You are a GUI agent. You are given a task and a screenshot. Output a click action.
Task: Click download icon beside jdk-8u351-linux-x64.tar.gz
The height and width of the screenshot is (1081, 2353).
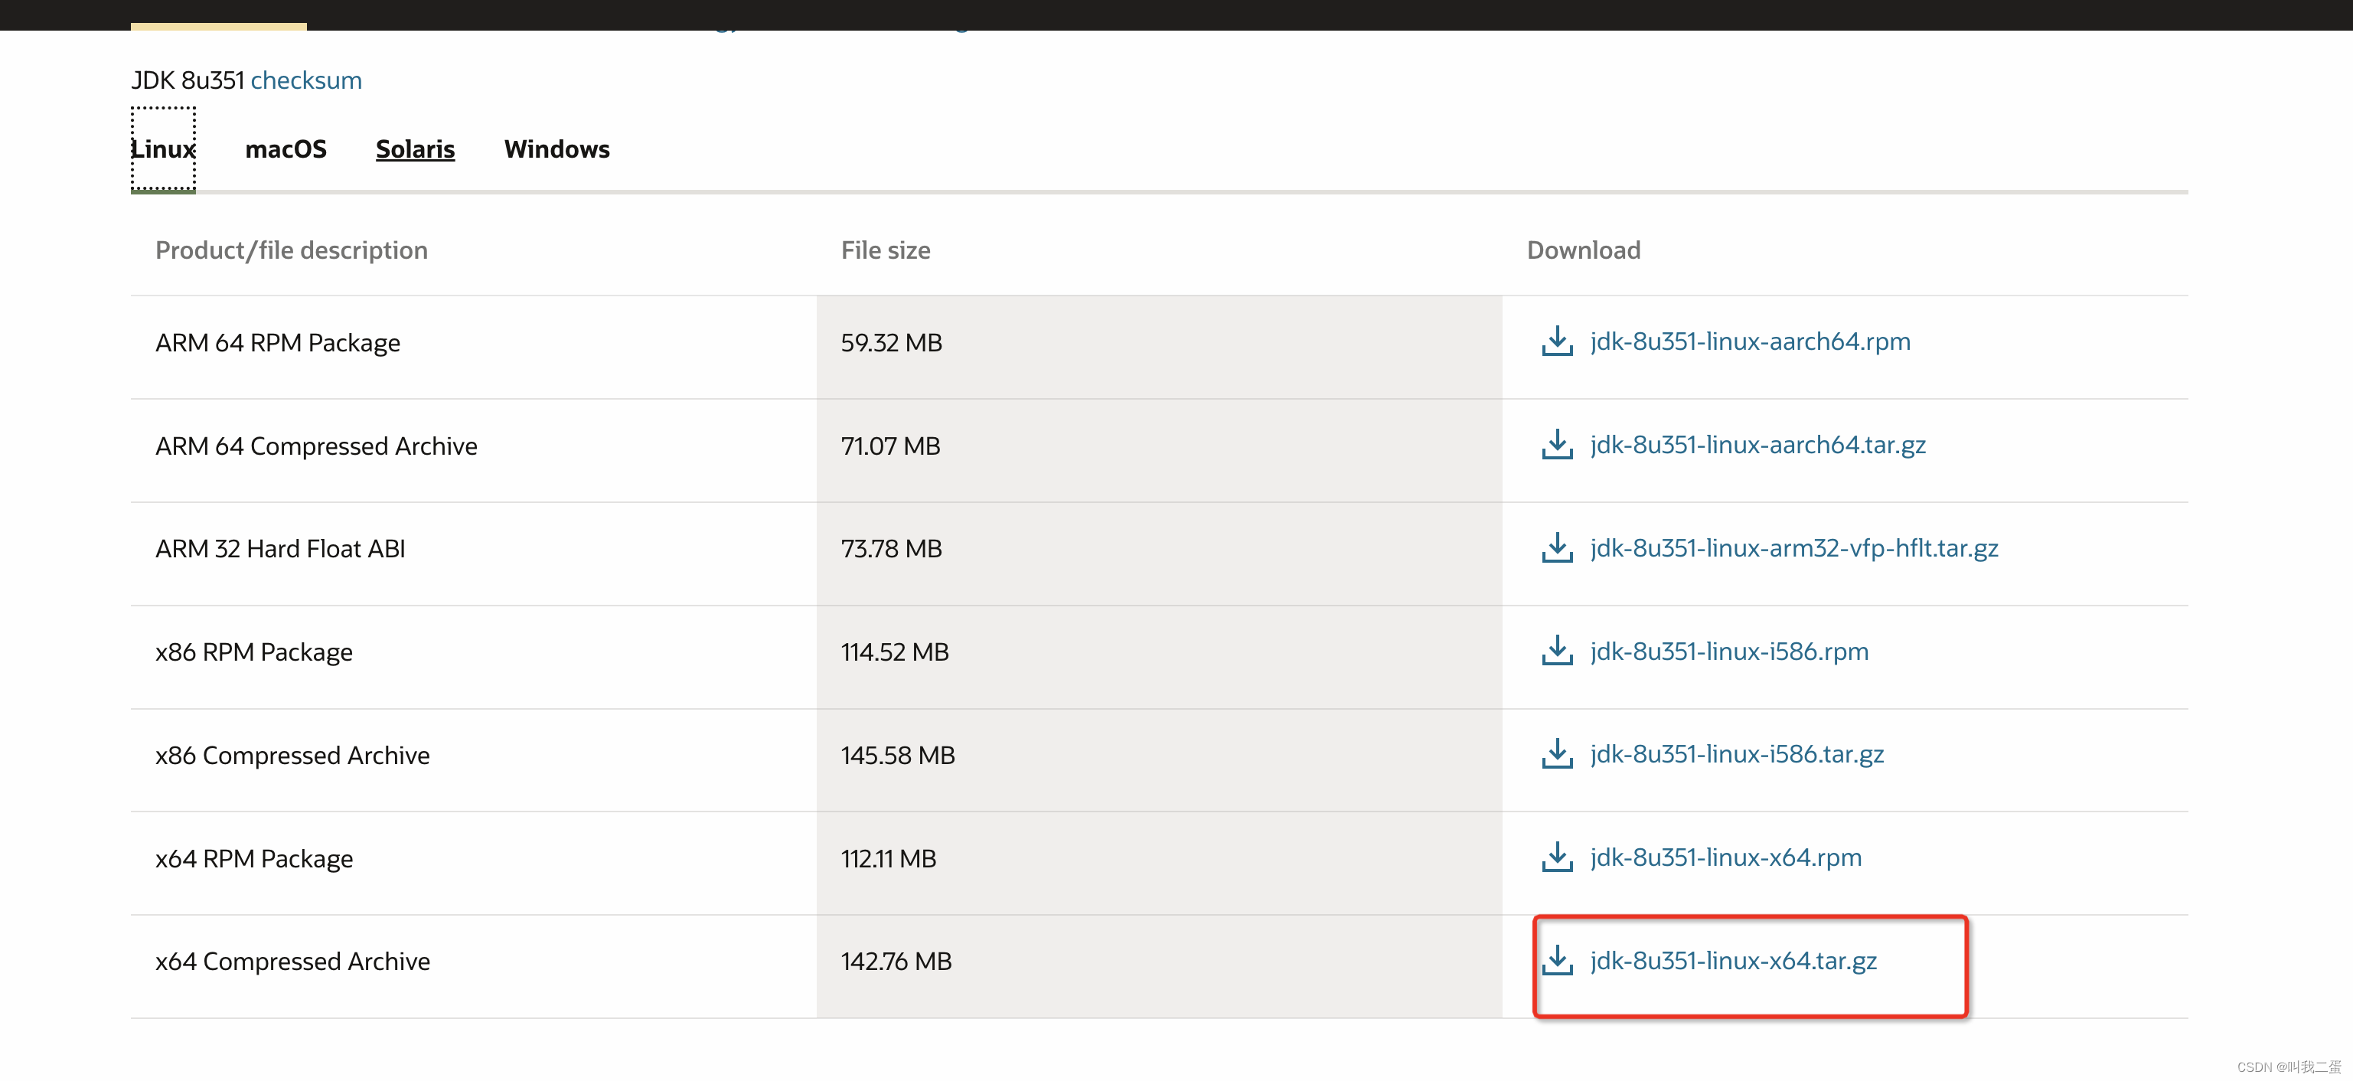coord(1556,962)
